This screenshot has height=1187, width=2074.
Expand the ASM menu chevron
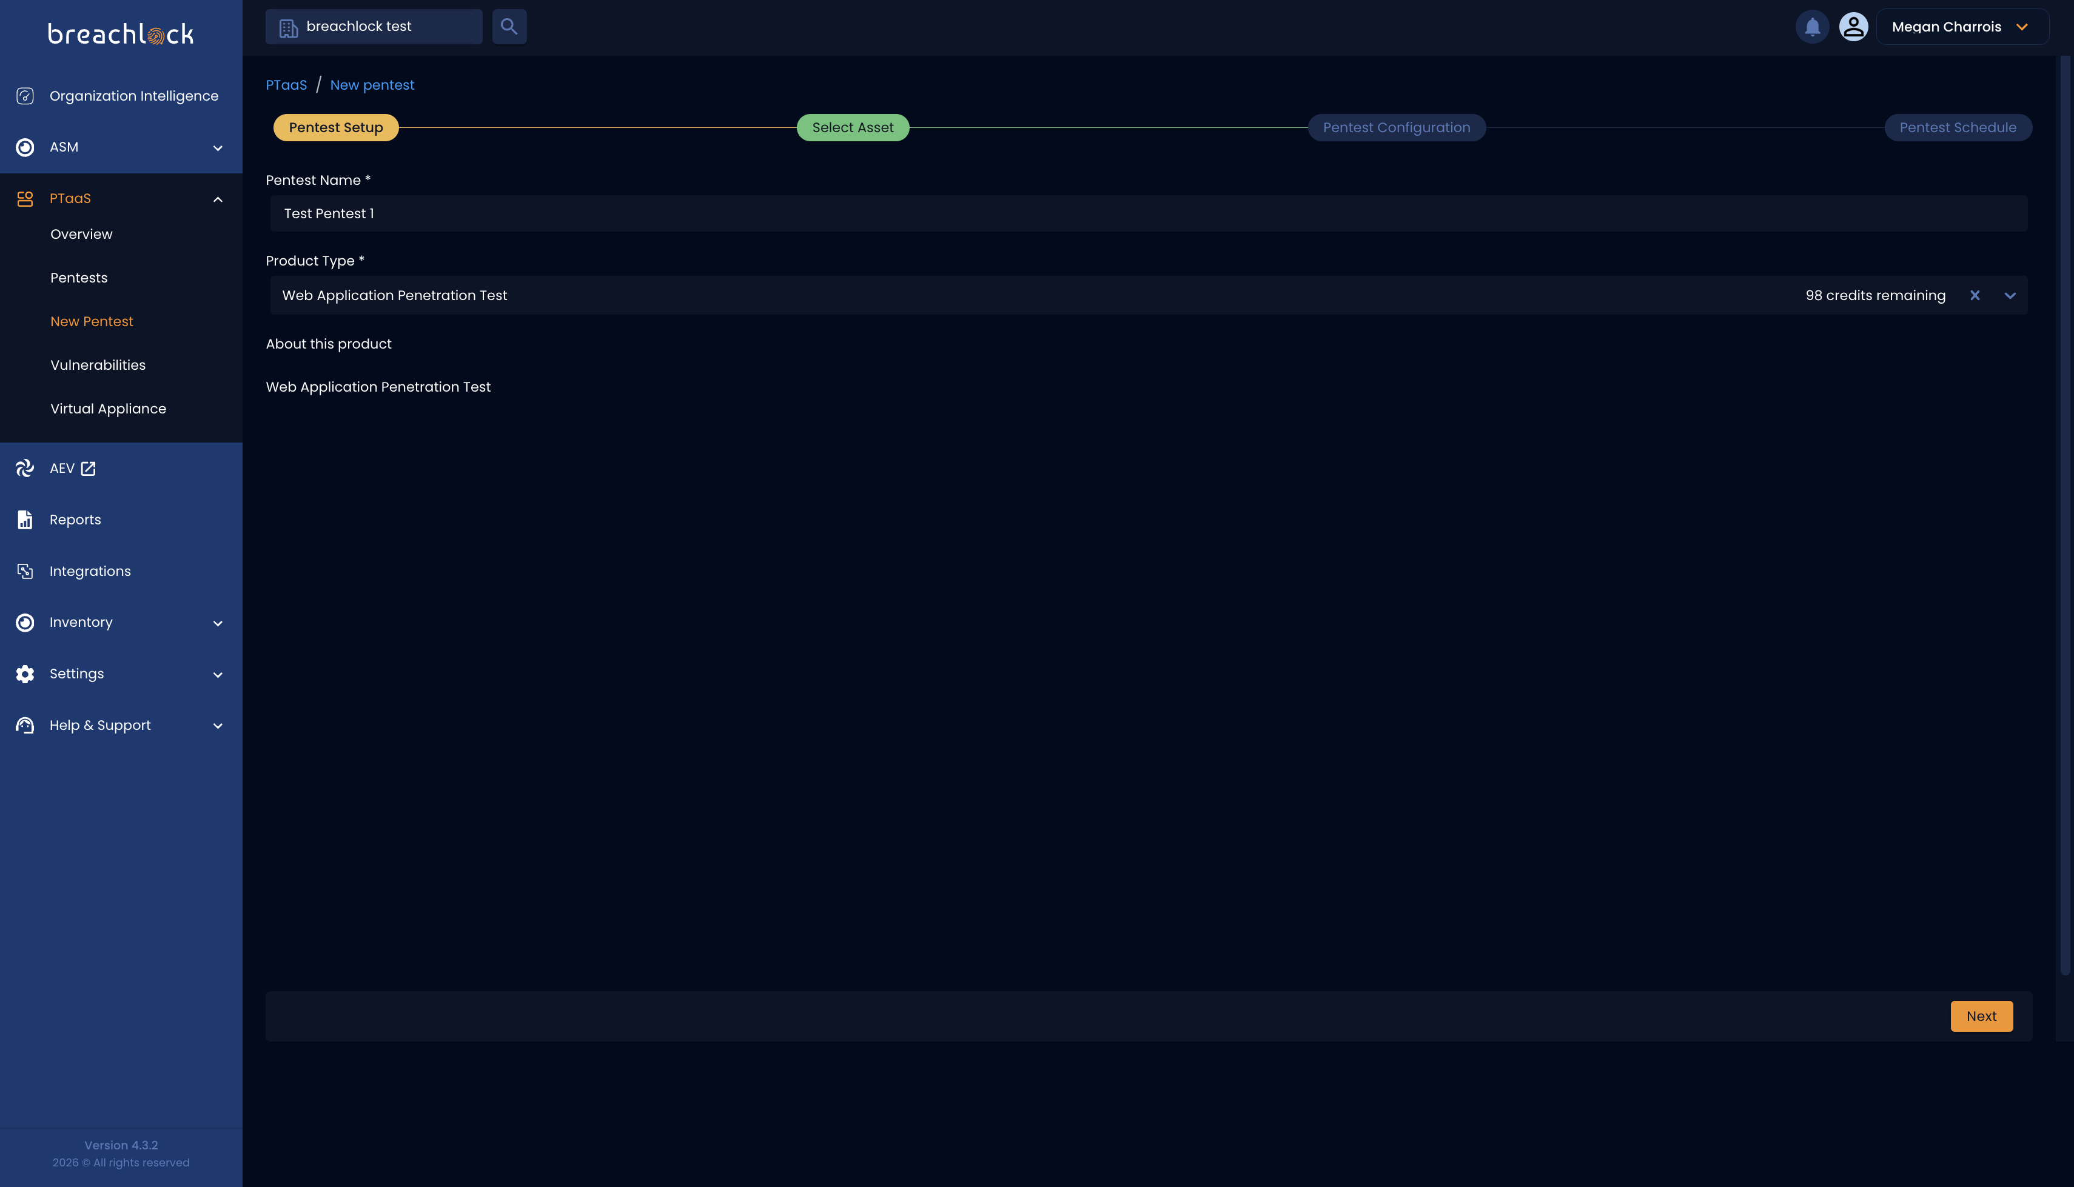tap(218, 149)
